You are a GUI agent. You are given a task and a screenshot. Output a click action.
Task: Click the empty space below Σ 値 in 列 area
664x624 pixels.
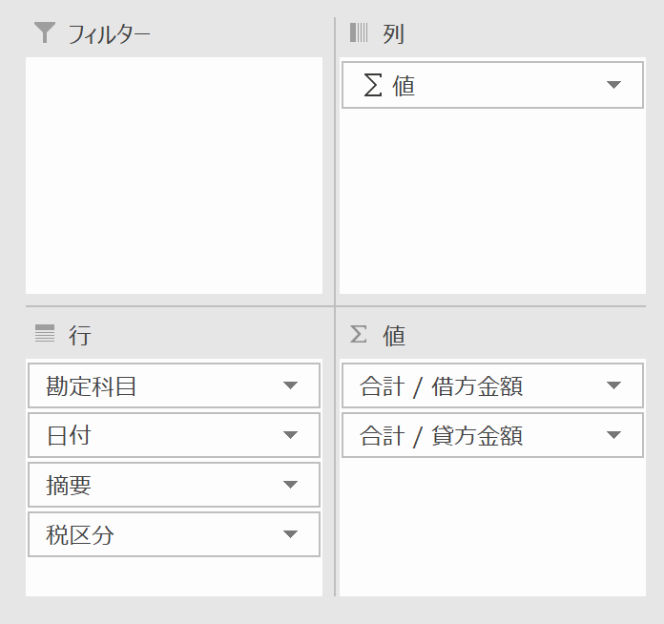492,200
